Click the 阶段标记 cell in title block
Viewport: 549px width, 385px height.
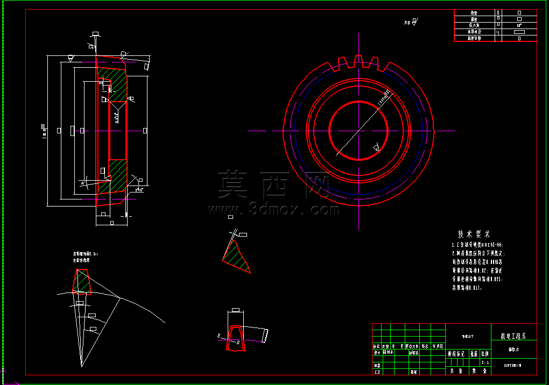[x=456, y=354]
